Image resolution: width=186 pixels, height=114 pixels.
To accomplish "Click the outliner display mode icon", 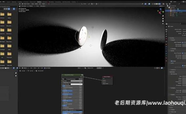I will (170, 4).
